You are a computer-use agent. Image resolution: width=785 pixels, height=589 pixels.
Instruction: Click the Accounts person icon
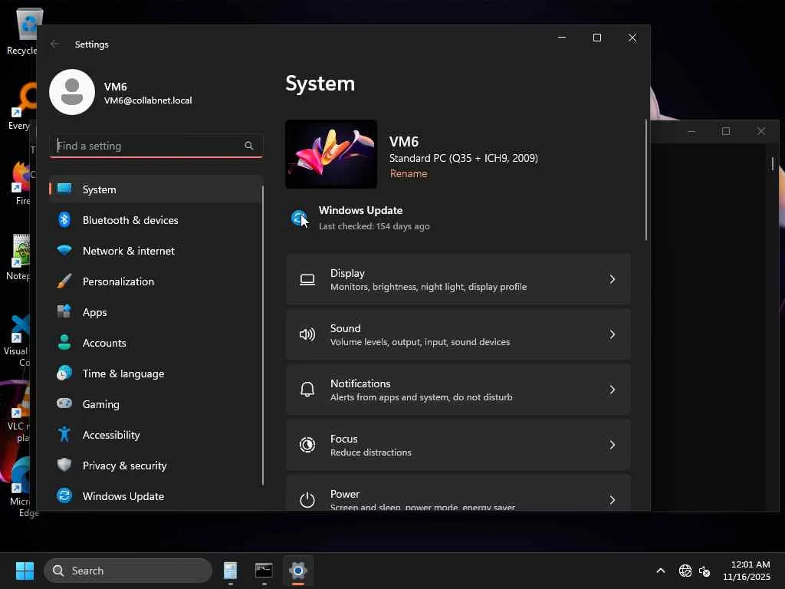[x=64, y=342]
